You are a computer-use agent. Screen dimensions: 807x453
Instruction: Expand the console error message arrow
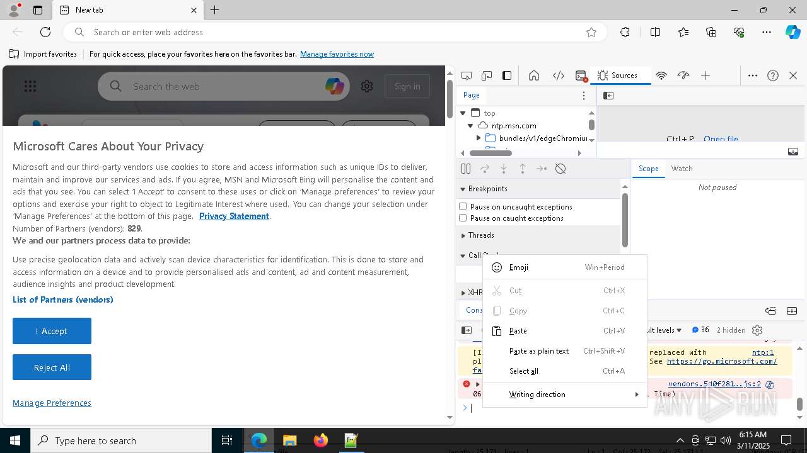pos(478,384)
